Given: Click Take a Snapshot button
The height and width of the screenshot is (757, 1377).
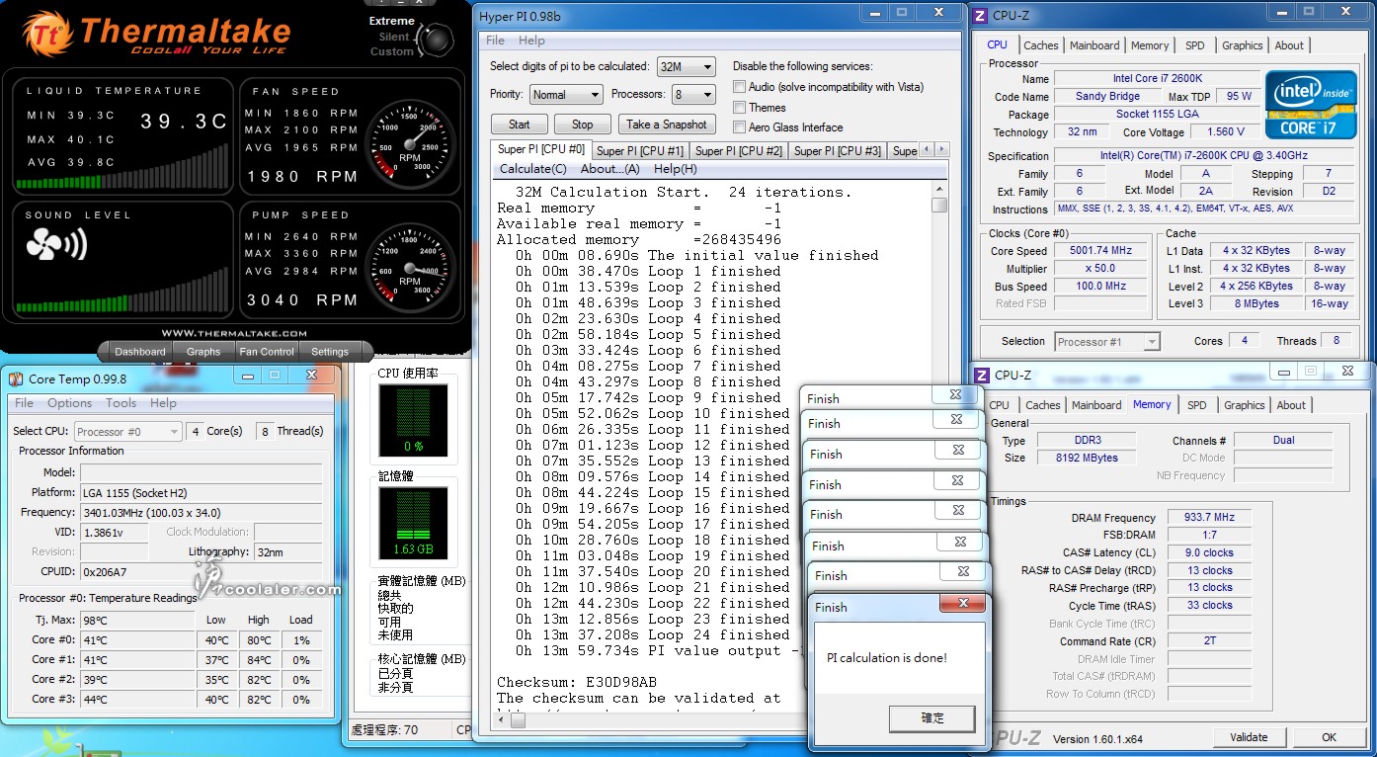Looking at the screenshot, I should (666, 125).
